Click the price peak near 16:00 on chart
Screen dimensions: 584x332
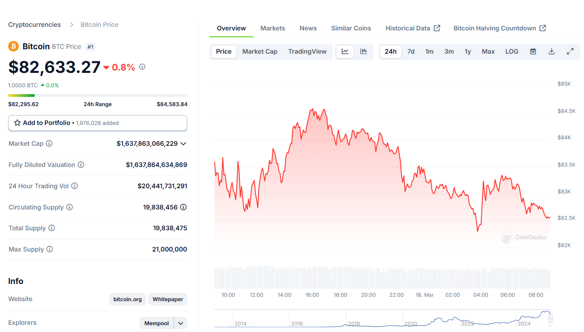pyautogui.click(x=312, y=109)
